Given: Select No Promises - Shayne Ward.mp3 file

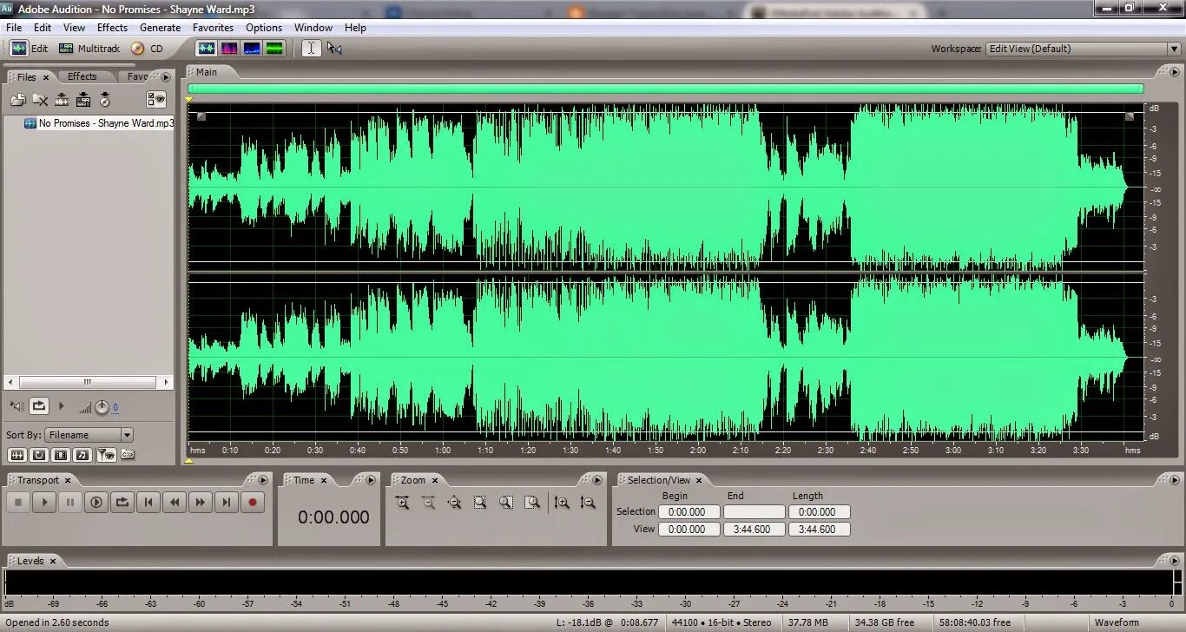Looking at the screenshot, I should (x=99, y=123).
